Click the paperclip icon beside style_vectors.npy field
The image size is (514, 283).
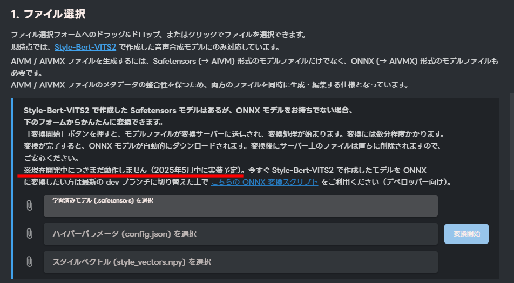(x=30, y=262)
